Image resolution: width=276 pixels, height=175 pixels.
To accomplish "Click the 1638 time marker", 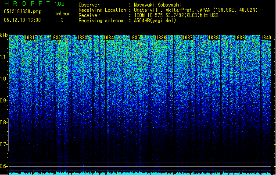I will pyautogui.click(x=214, y=38).
